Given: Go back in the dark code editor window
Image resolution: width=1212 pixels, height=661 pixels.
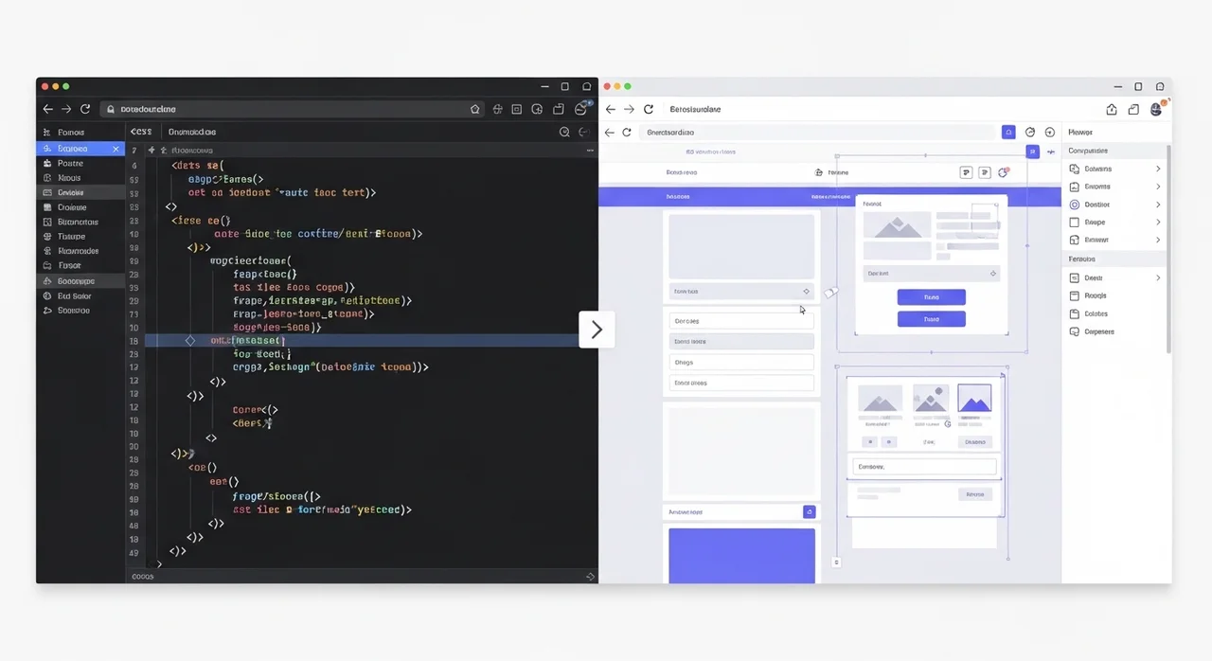Looking at the screenshot, I should 47,109.
